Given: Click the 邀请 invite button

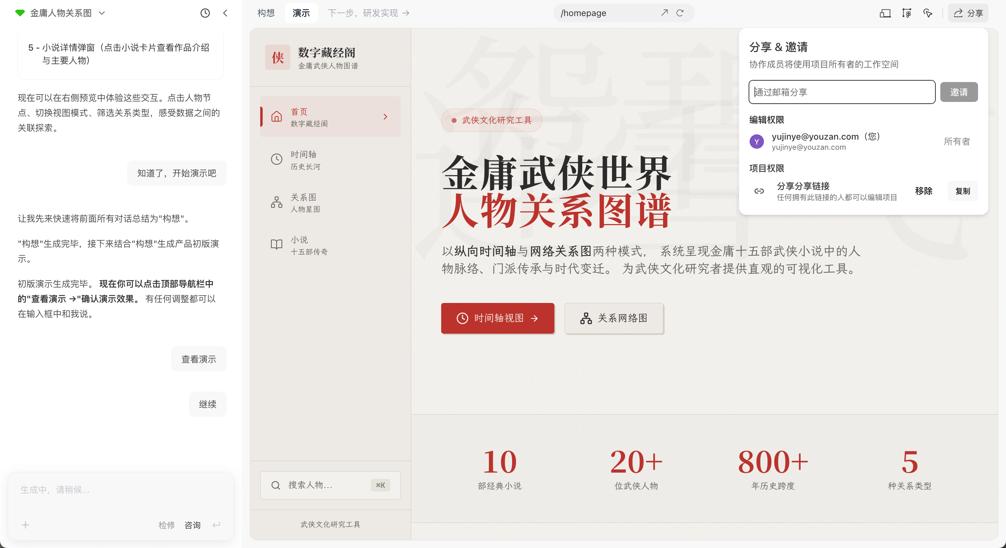Looking at the screenshot, I should coord(959,92).
